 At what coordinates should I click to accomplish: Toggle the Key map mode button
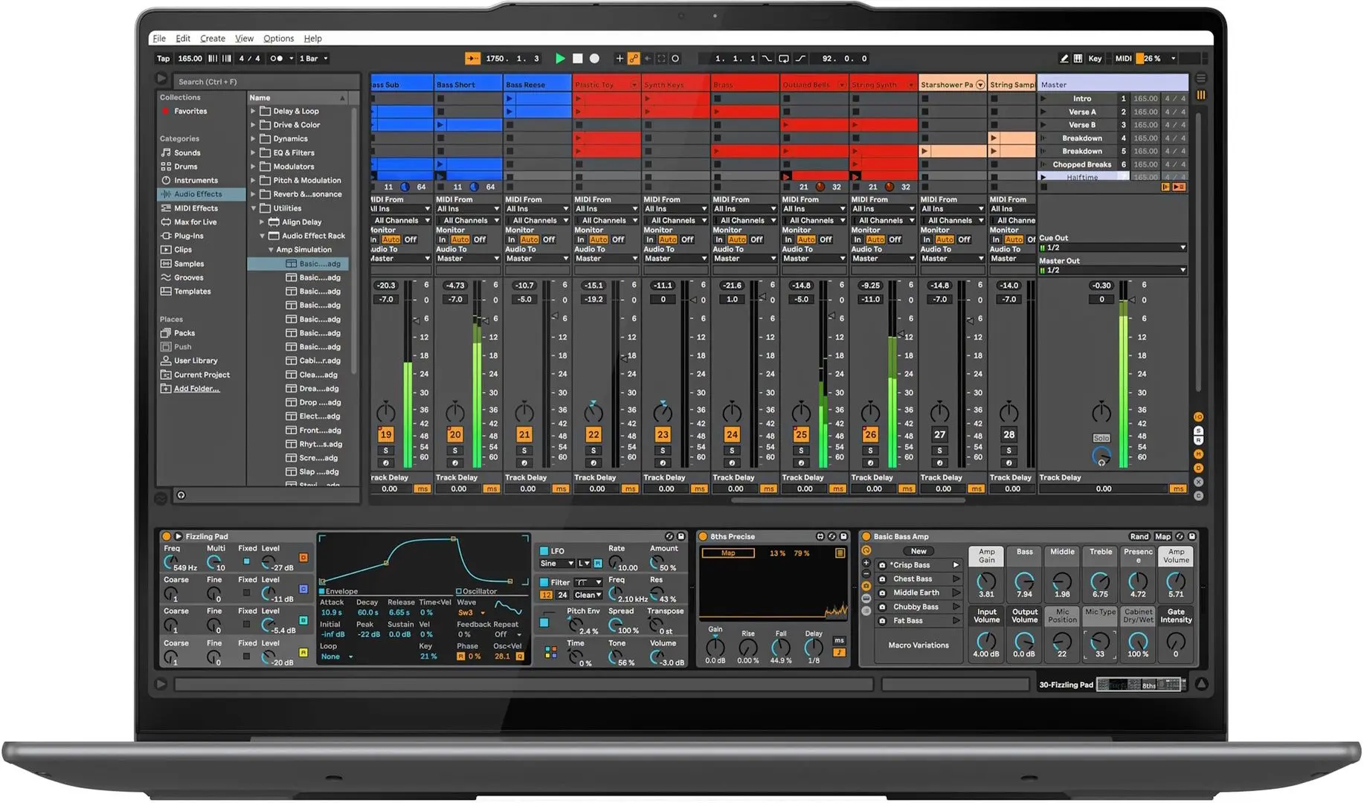[x=1095, y=58]
